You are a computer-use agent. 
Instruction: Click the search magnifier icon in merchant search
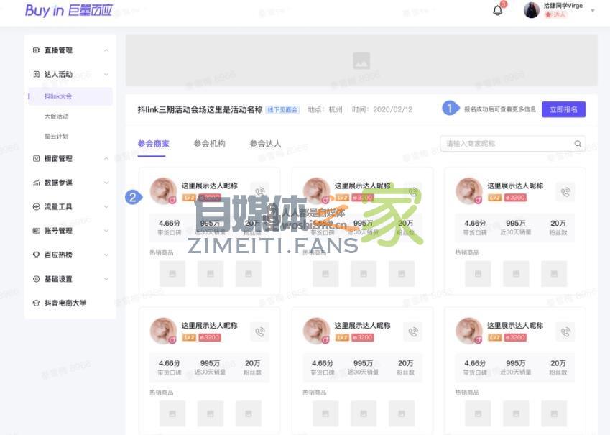[x=577, y=144]
